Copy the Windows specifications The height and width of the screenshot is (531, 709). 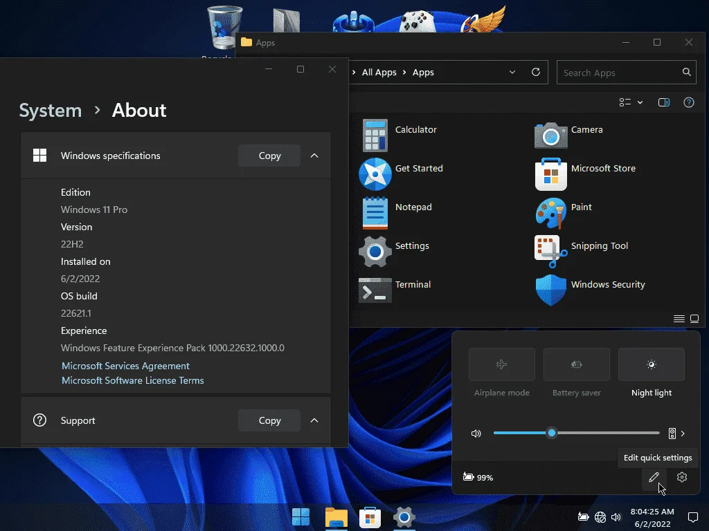(269, 156)
